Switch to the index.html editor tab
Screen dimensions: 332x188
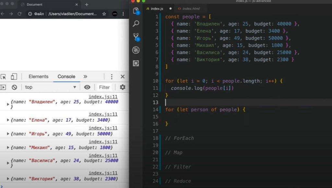[x=191, y=8]
